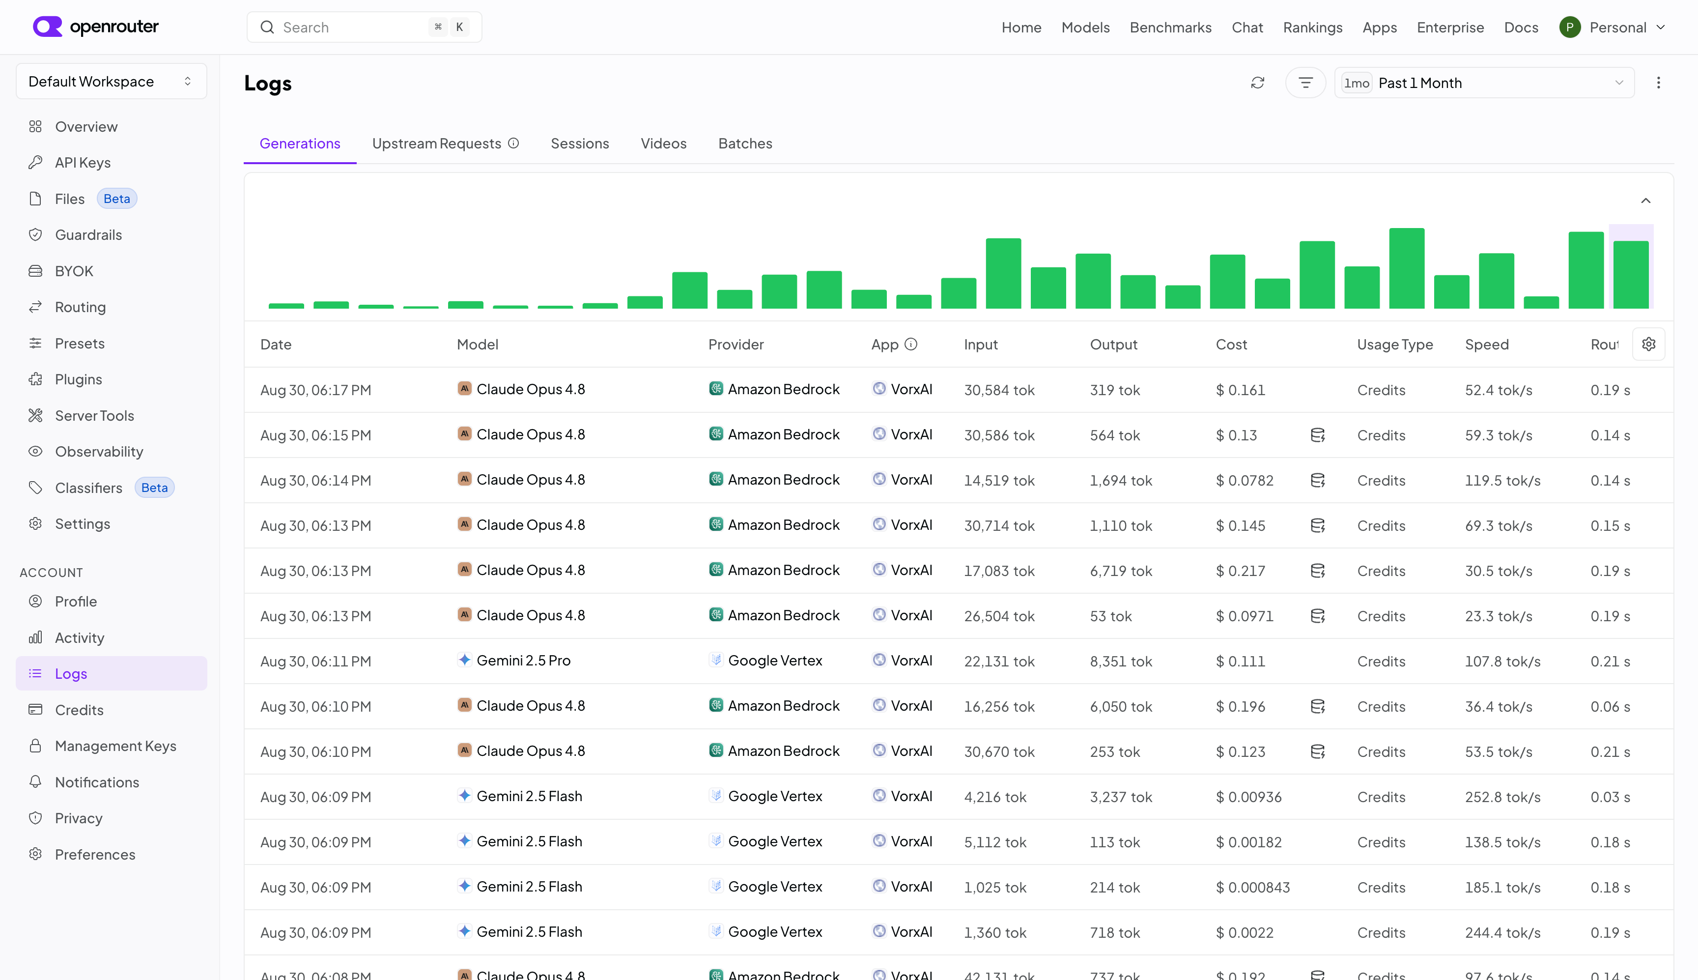Viewport: 1698px width, 980px height.
Task: Click the Date column header
Action: pos(276,345)
